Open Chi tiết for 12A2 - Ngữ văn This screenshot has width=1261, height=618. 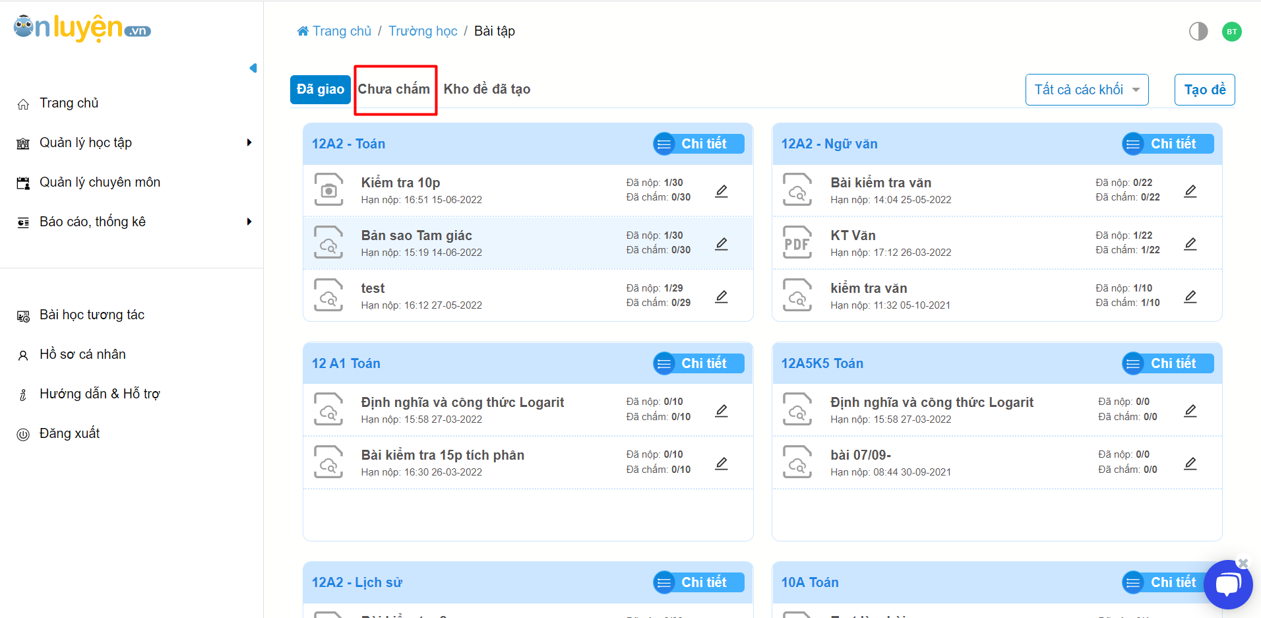(x=1168, y=144)
